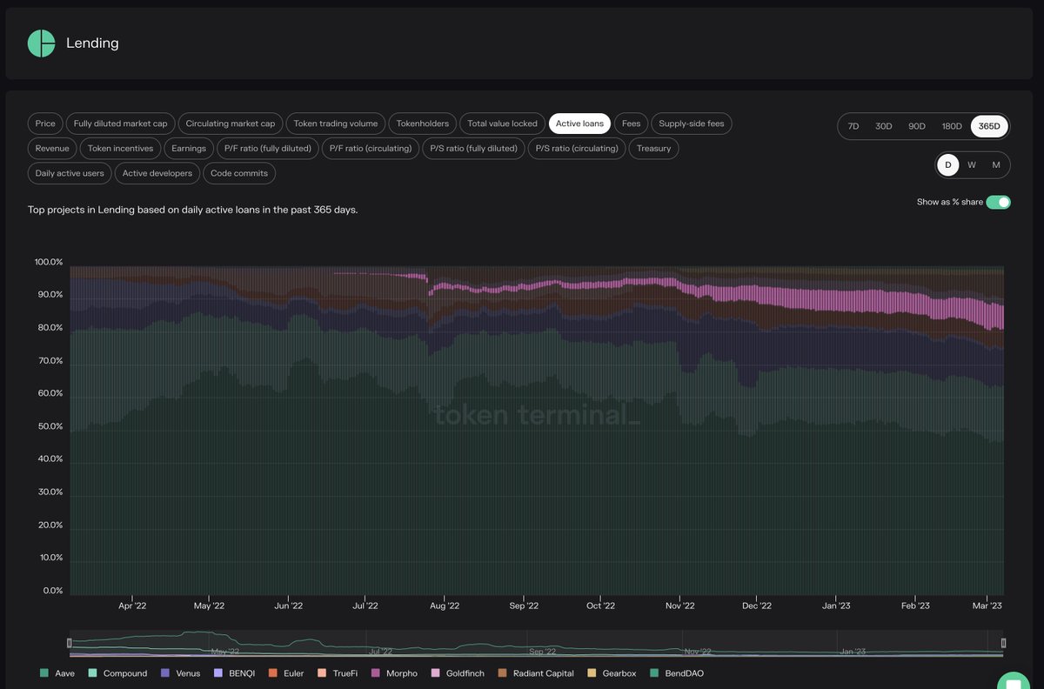Select the 90D time range
This screenshot has width=1044, height=689.
916,125
